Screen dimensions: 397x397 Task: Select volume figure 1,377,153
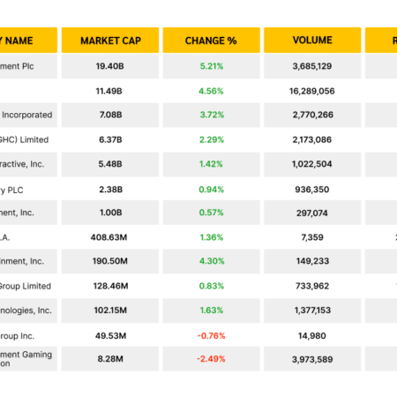(x=312, y=311)
